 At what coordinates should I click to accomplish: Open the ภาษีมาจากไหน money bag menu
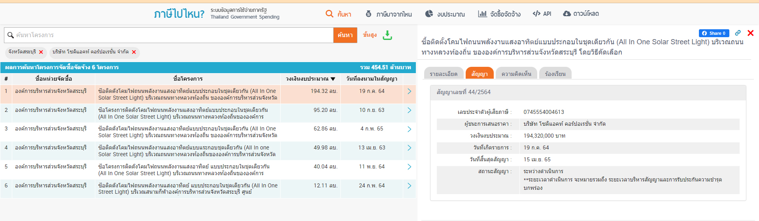(389, 14)
